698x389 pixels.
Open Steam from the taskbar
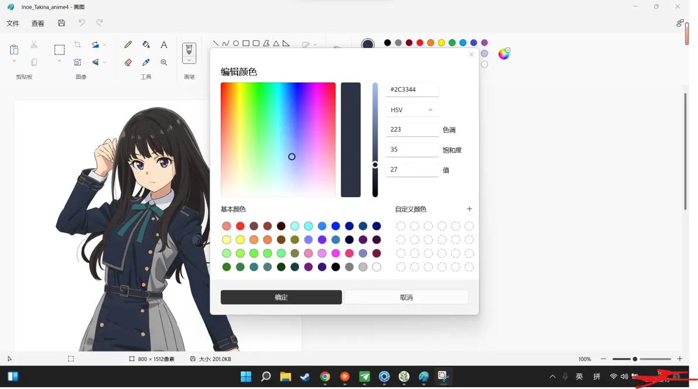click(x=305, y=377)
